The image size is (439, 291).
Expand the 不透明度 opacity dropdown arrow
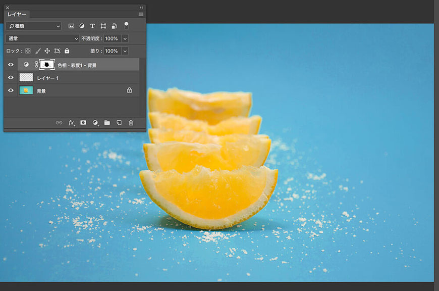point(125,38)
